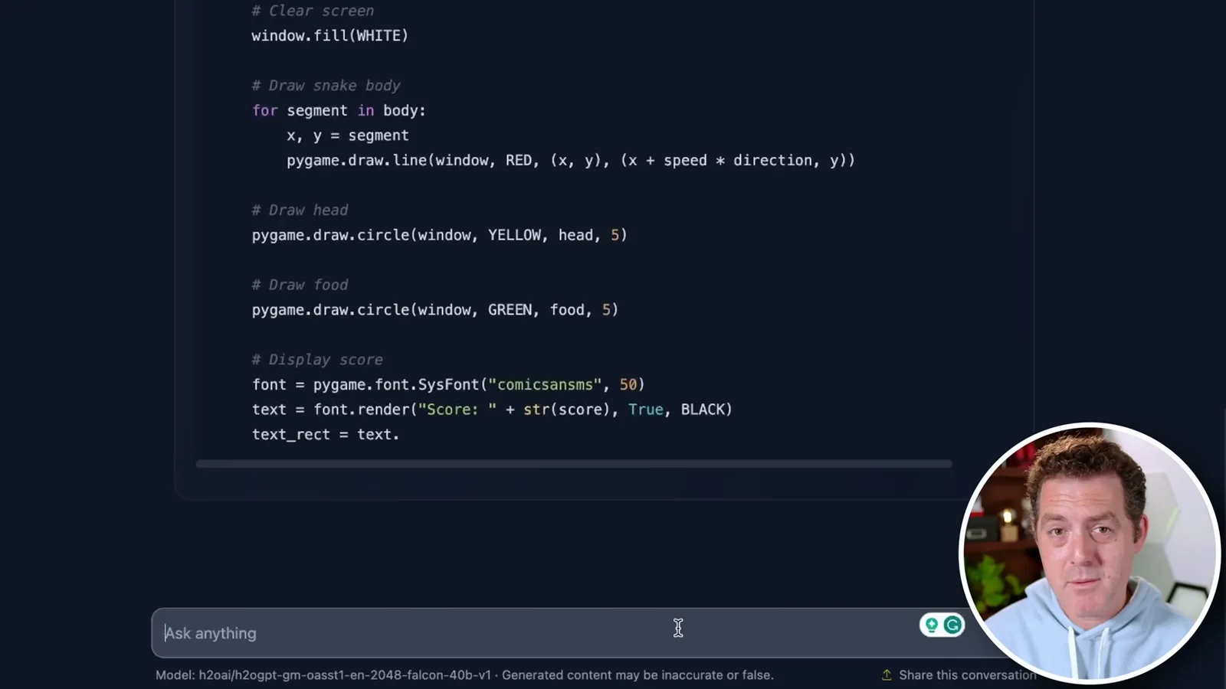Screen dimensions: 1226x689
Task: Click the "# Clear screen" comment
Action: pyautogui.click(x=313, y=11)
